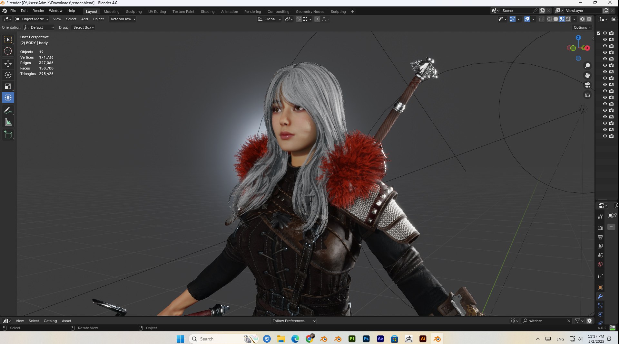Open the Tool properties tab

600,217
